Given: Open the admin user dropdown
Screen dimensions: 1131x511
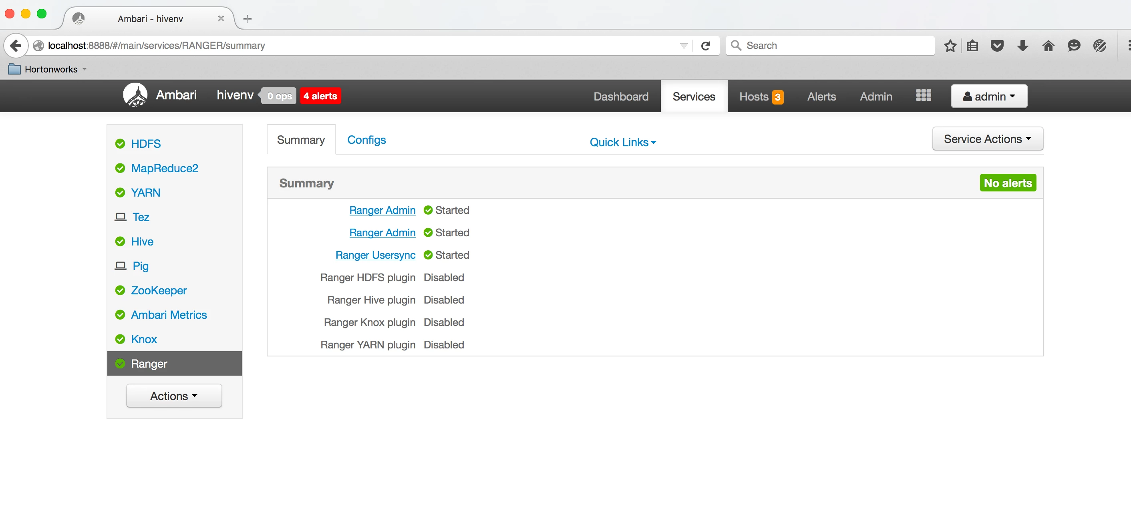Looking at the screenshot, I should [x=989, y=96].
